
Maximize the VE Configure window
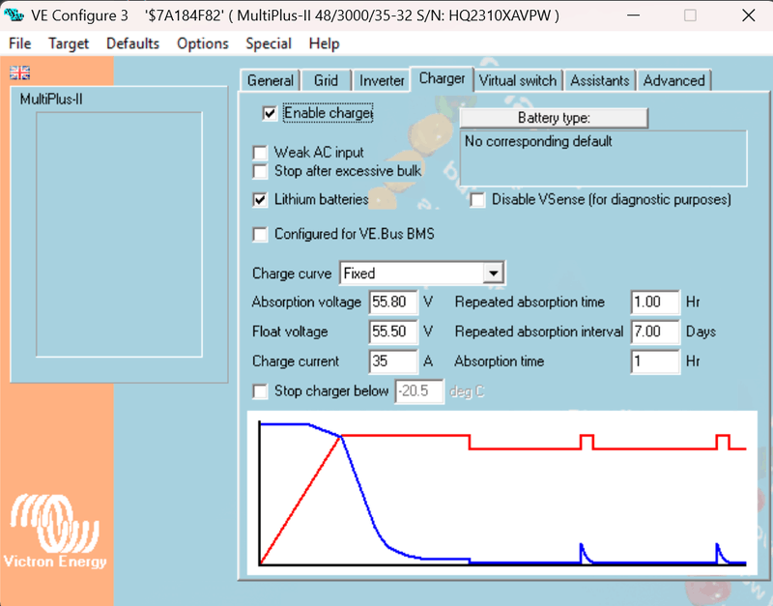click(x=690, y=15)
